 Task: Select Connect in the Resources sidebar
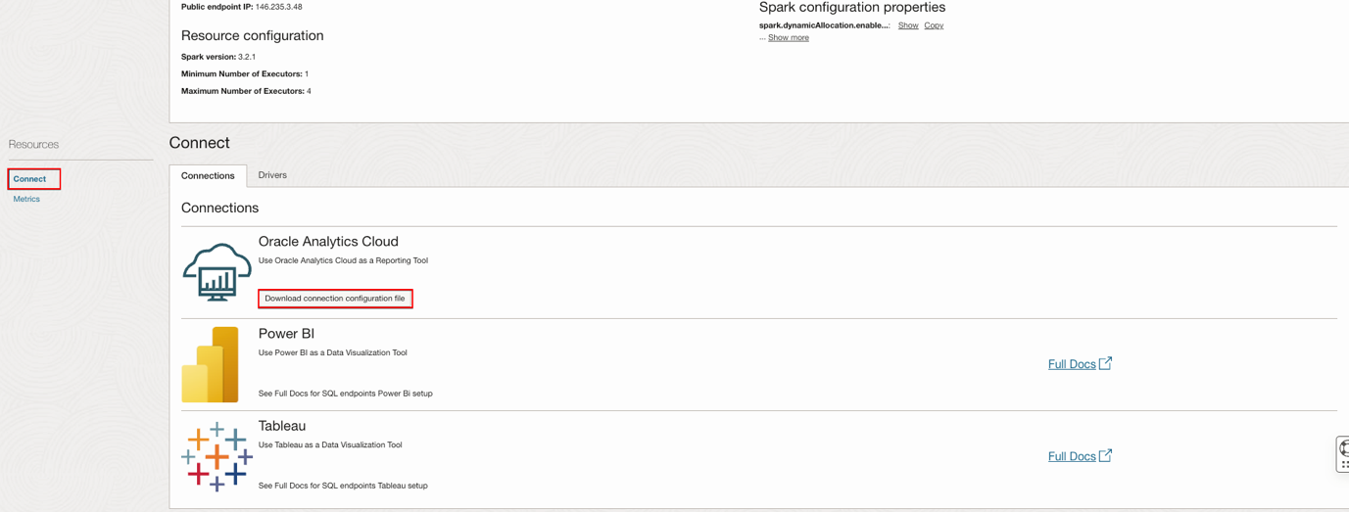click(x=29, y=179)
